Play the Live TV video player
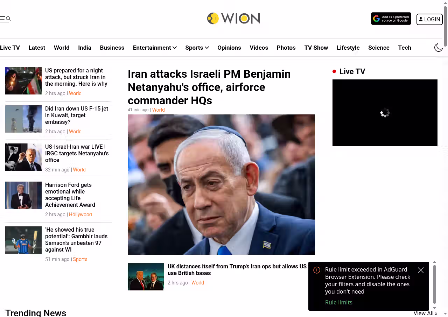This screenshot has width=448, height=317. 385,113
